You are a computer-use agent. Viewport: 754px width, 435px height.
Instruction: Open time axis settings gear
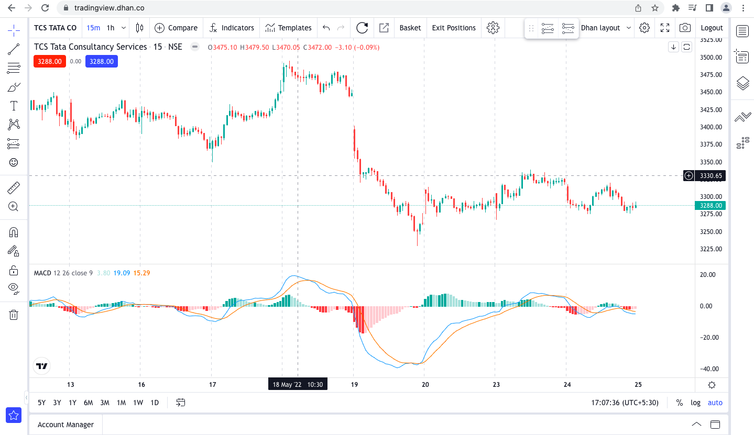pos(712,385)
